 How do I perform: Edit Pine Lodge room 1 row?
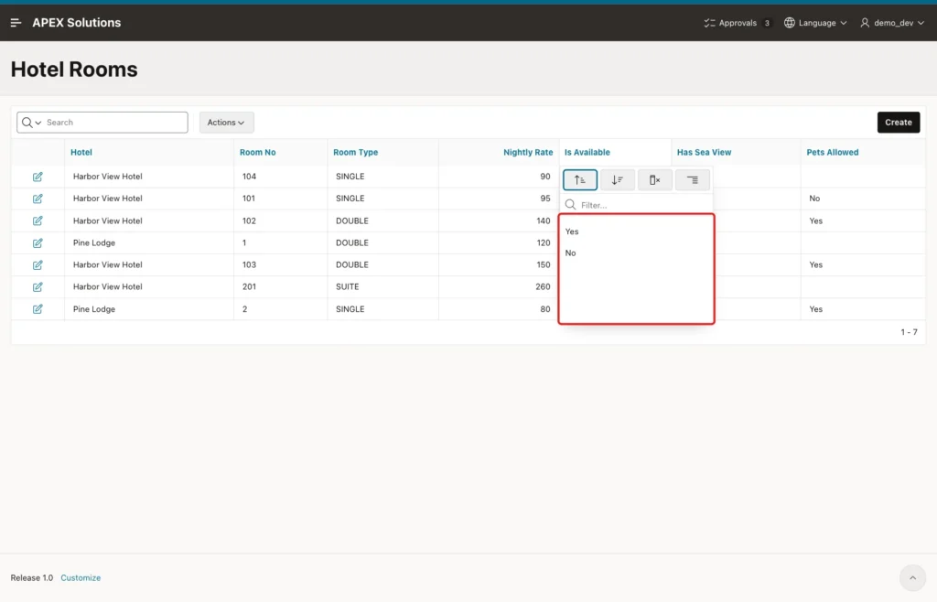point(38,243)
